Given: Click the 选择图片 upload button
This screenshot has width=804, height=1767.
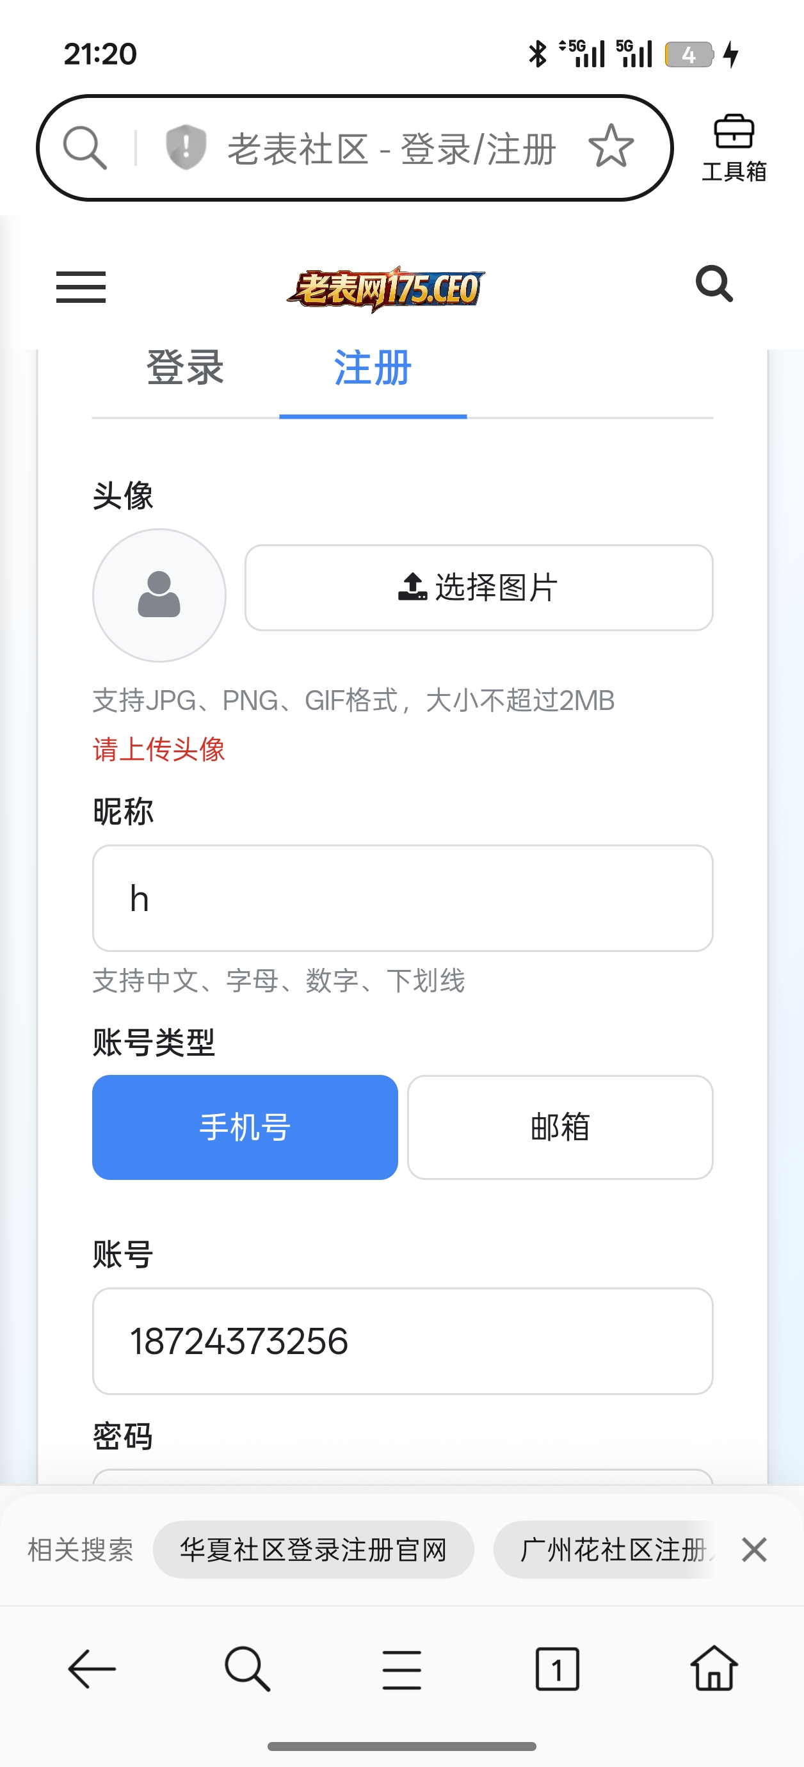Looking at the screenshot, I should point(479,588).
